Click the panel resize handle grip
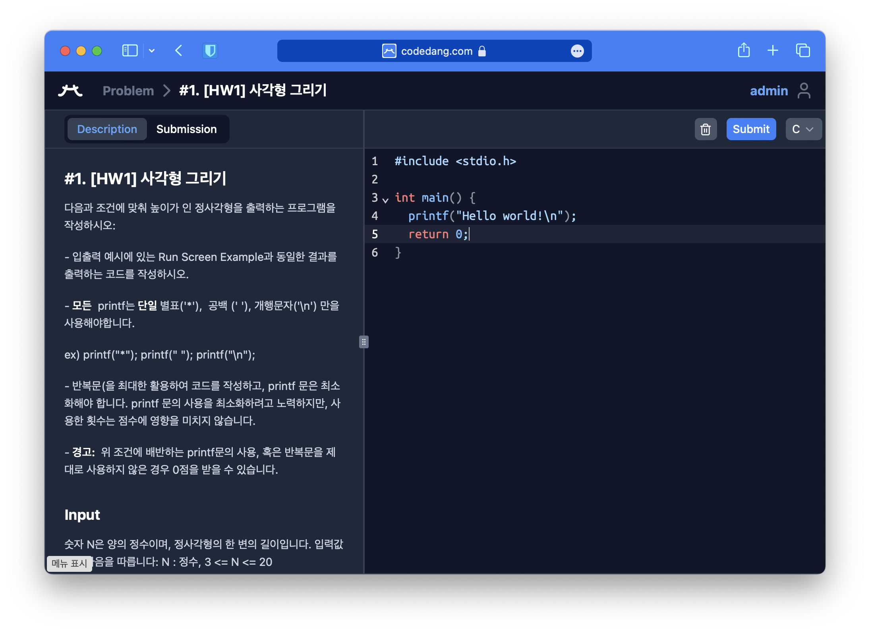The height and width of the screenshot is (633, 870). [364, 342]
